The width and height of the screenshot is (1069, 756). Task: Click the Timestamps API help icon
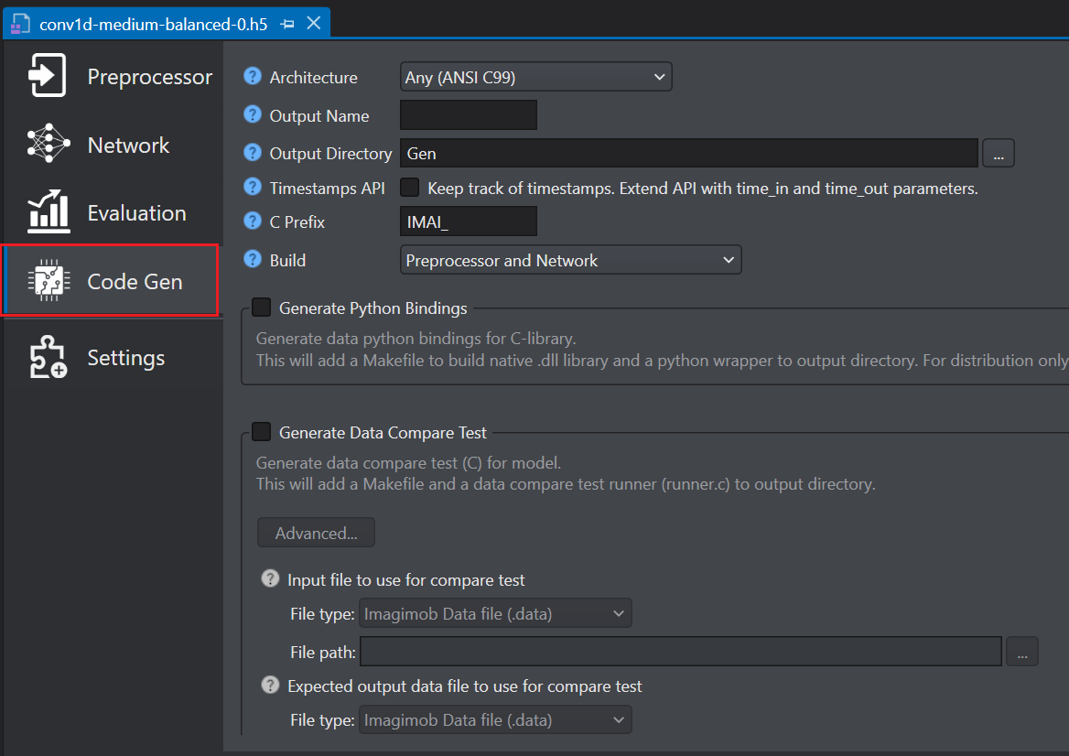click(x=253, y=187)
